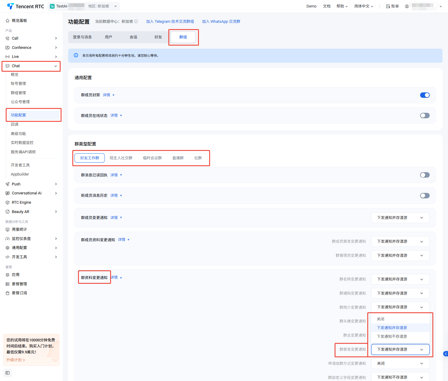The width and height of the screenshot is (448, 381).
Task: Click the Conference icon in sidebar
Action: 8,48
